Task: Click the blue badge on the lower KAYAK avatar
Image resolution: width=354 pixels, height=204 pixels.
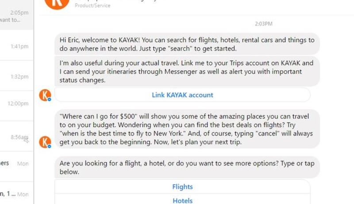Action: pos(50,146)
